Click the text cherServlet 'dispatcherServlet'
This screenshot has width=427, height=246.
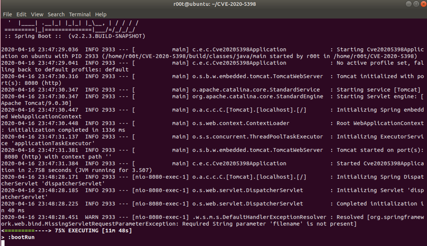click(53, 183)
